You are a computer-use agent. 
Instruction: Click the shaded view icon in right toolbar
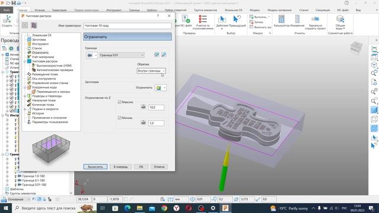pyautogui.click(x=374, y=110)
